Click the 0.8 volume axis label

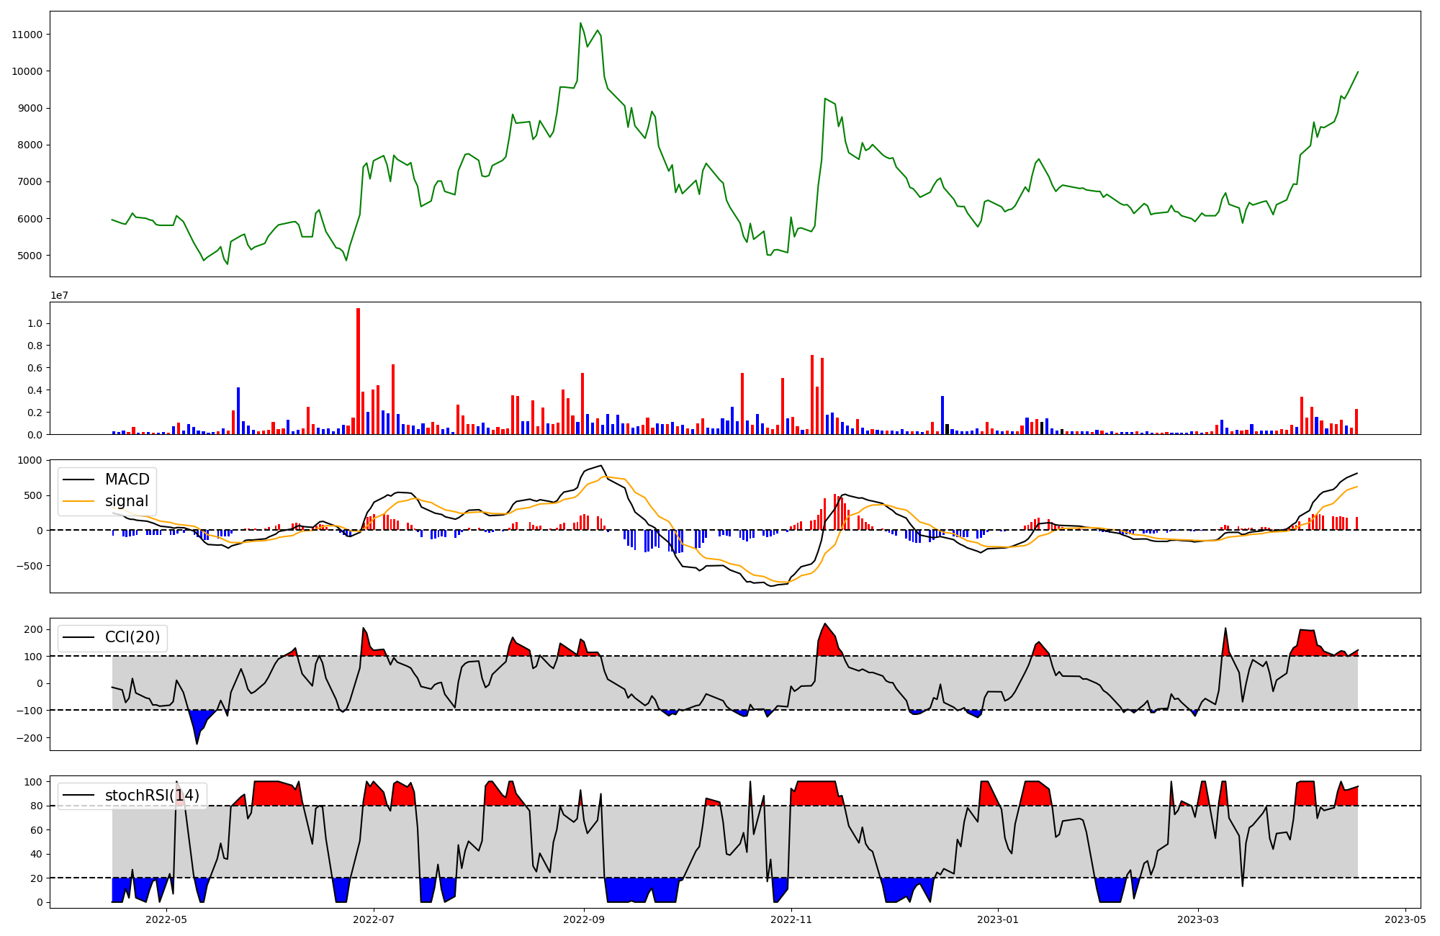pyautogui.click(x=35, y=346)
